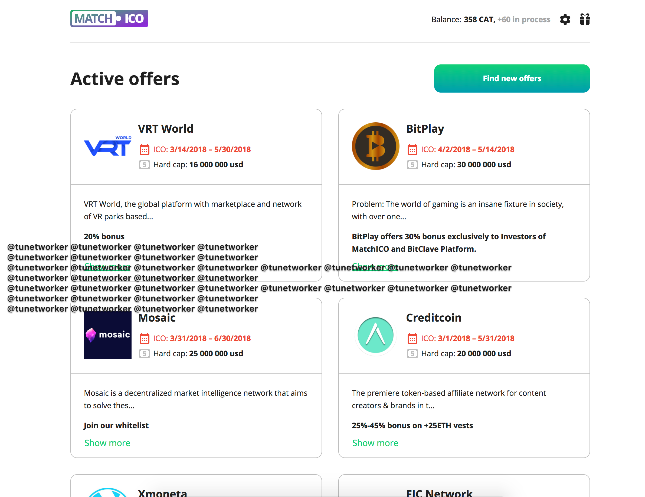Viewport: 645px width, 497px height.
Task: Click the BitPlay calendar icon
Action: pyautogui.click(x=412, y=149)
